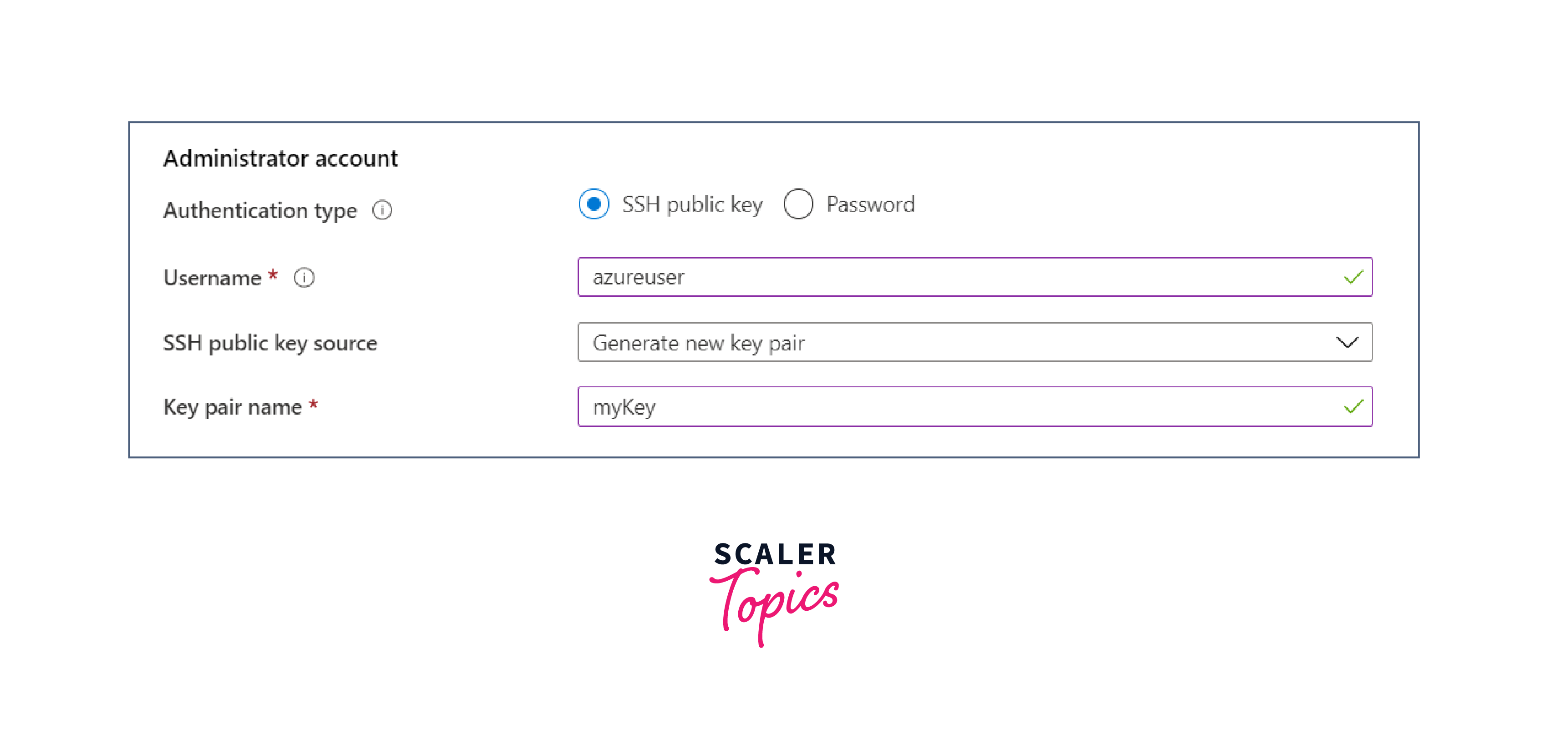Click info icon next to Username
This screenshot has width=1548, height=735.
[304, 278]
